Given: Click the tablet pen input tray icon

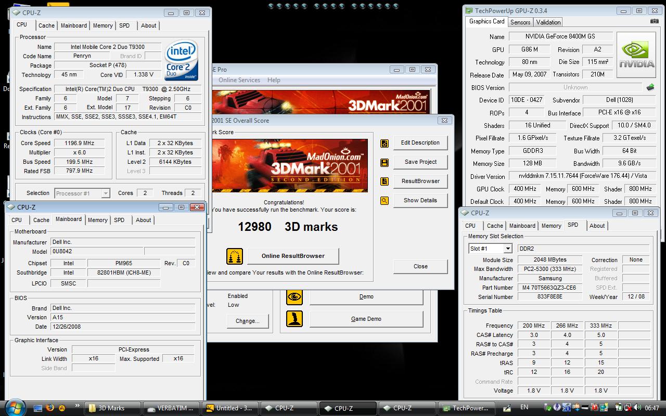Looking at the screenshot, I should point(507,408).
